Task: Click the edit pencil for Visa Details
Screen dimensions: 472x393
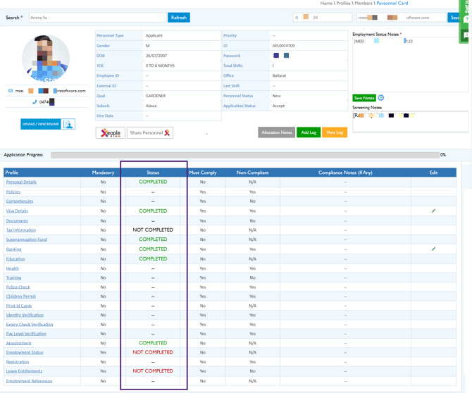Action: 433,211
